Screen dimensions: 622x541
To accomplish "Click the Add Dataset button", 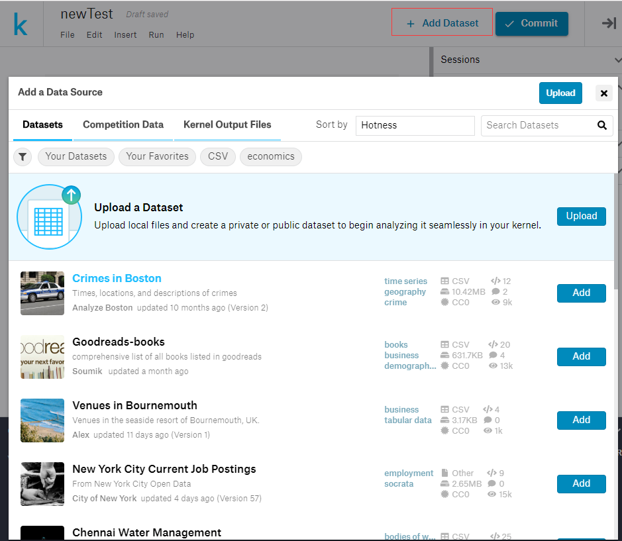I will [442, 23].
